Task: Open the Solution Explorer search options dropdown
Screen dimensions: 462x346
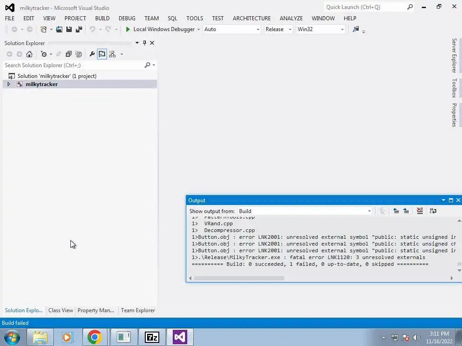Action: click(154, 65)
